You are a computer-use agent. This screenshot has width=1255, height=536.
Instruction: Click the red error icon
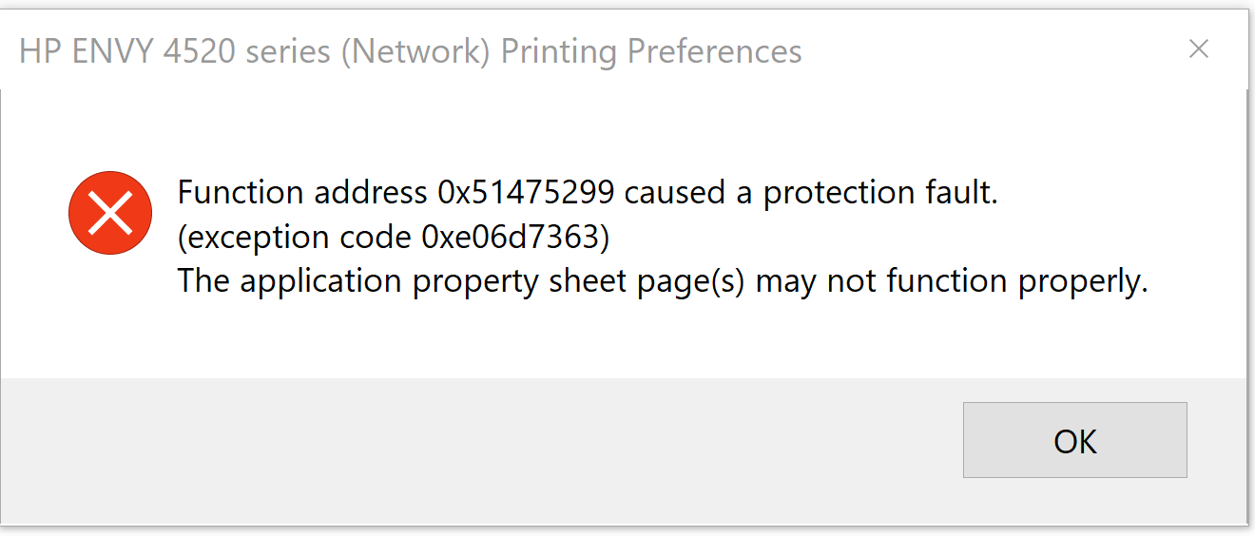click(x=110, y=213)
